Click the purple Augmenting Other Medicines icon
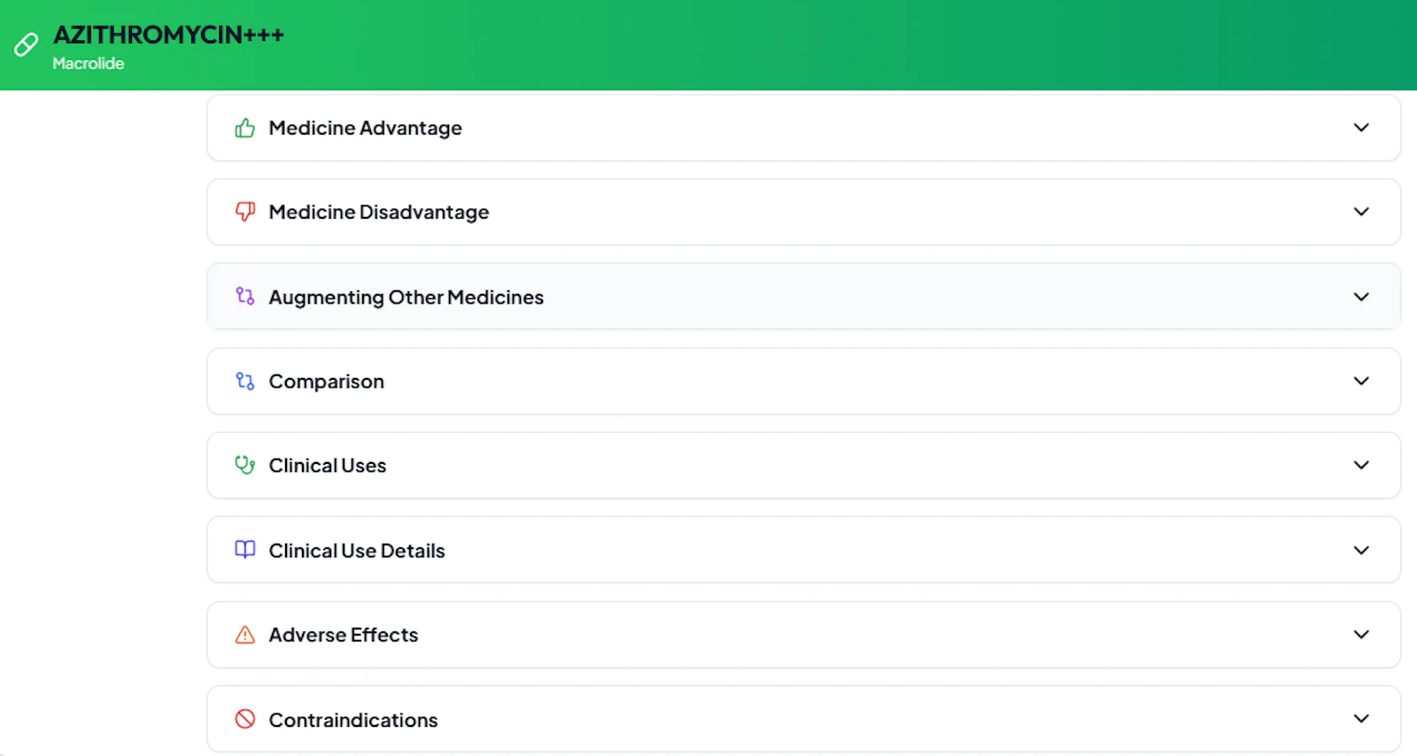The width and height of the screenshot is (1417, 756). [x=245, y=296]
